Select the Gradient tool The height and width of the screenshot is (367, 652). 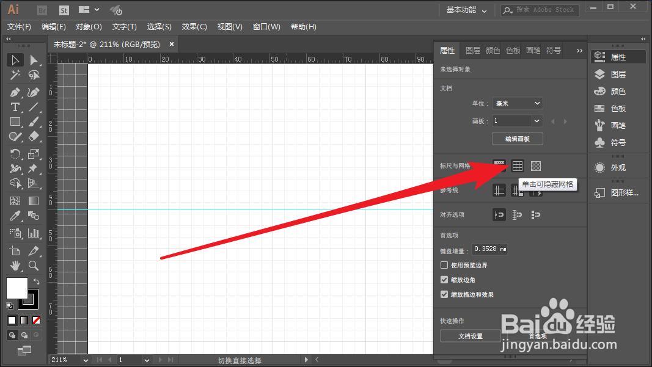34,201
